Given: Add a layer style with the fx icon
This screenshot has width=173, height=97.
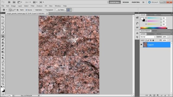Looking at the screenshot, I should (x=150, y=95).
